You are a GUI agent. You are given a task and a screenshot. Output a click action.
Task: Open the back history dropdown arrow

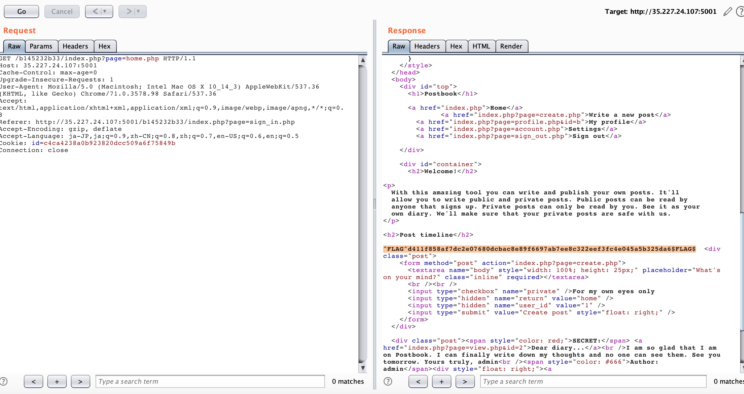tap(105, 11)
